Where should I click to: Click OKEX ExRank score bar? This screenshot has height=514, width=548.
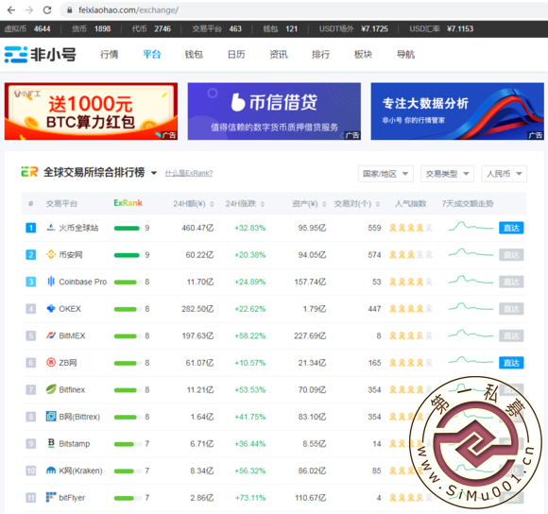(x=128, y=309)
